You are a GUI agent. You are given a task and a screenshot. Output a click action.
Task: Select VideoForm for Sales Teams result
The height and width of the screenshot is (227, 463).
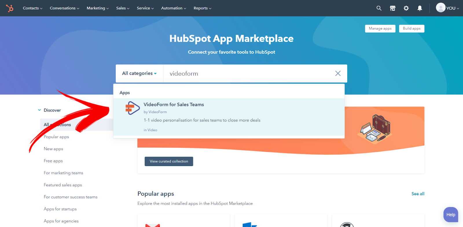pyautogui.click(x=229, y=117)
